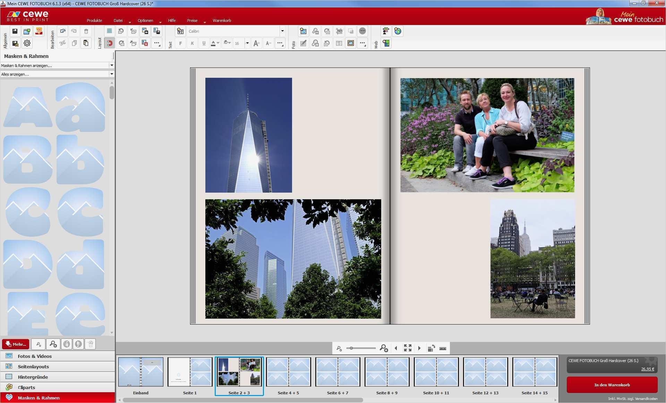Click the insert text box icon

point(180,31)
